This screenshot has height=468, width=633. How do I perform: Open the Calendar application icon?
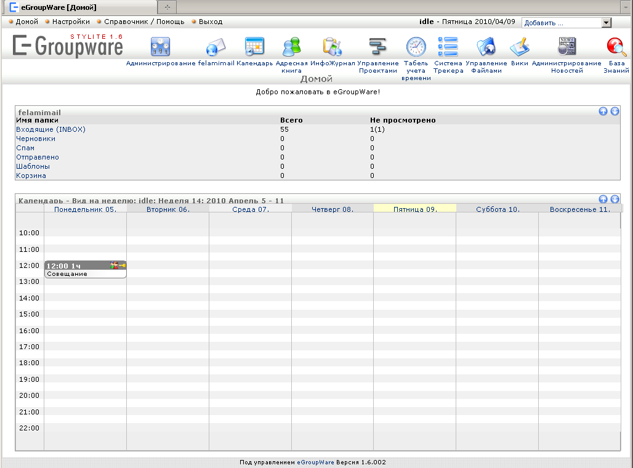(254, 46)
